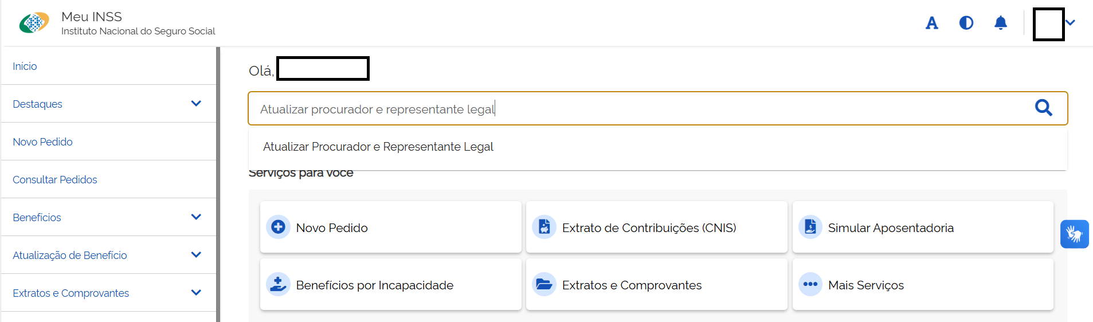Click the Meu INSS logo
Viewport: 1093px width, 322px height.
(34, 23)
